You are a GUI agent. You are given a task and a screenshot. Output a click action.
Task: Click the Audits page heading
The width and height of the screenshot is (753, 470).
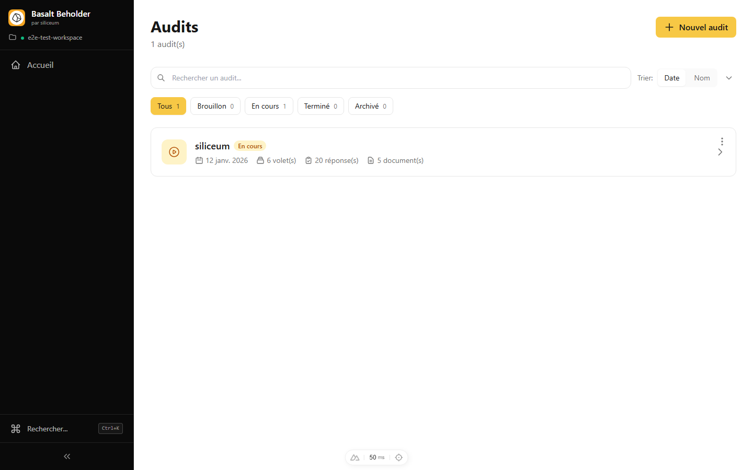pos(175,27)
